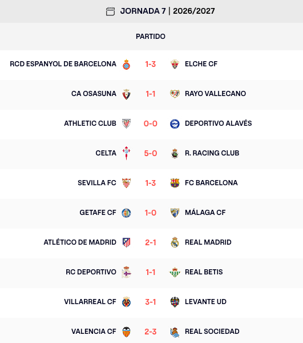Open the Celta 5-0 match result
This screenshot has width=303, height=343.
[151, 153]
